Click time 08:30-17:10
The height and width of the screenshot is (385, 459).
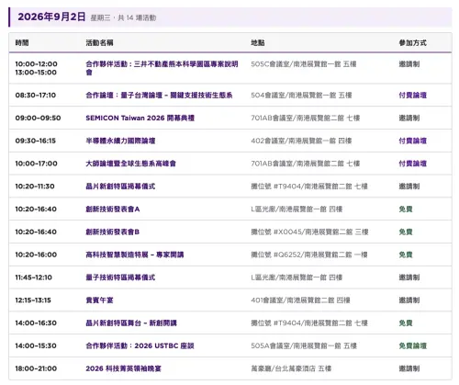tap(36, 96)
